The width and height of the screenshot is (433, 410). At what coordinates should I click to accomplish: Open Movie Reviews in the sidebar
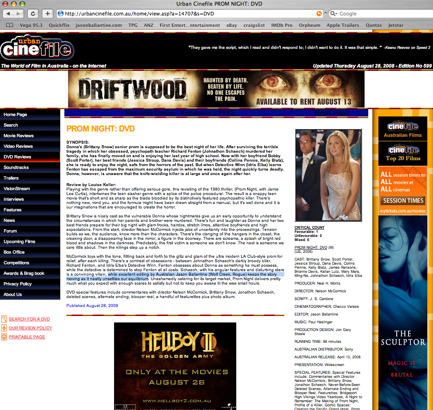point(30,136)
